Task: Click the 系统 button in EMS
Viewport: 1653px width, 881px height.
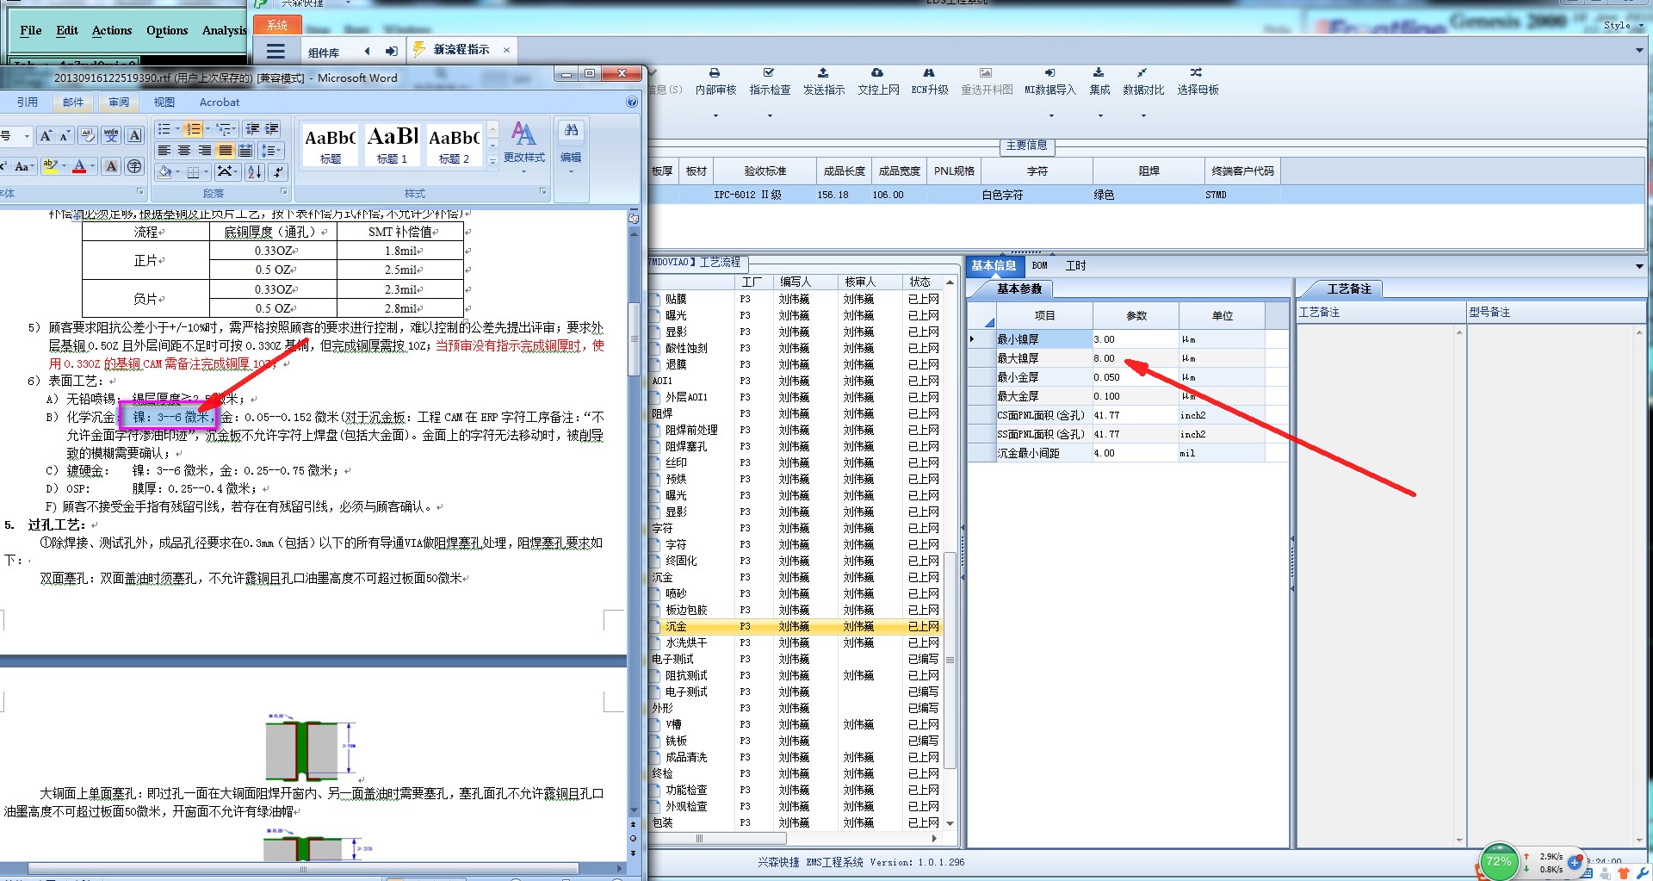Action: [277, 25]
